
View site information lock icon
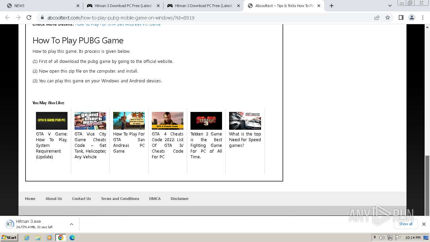(42, 17)
